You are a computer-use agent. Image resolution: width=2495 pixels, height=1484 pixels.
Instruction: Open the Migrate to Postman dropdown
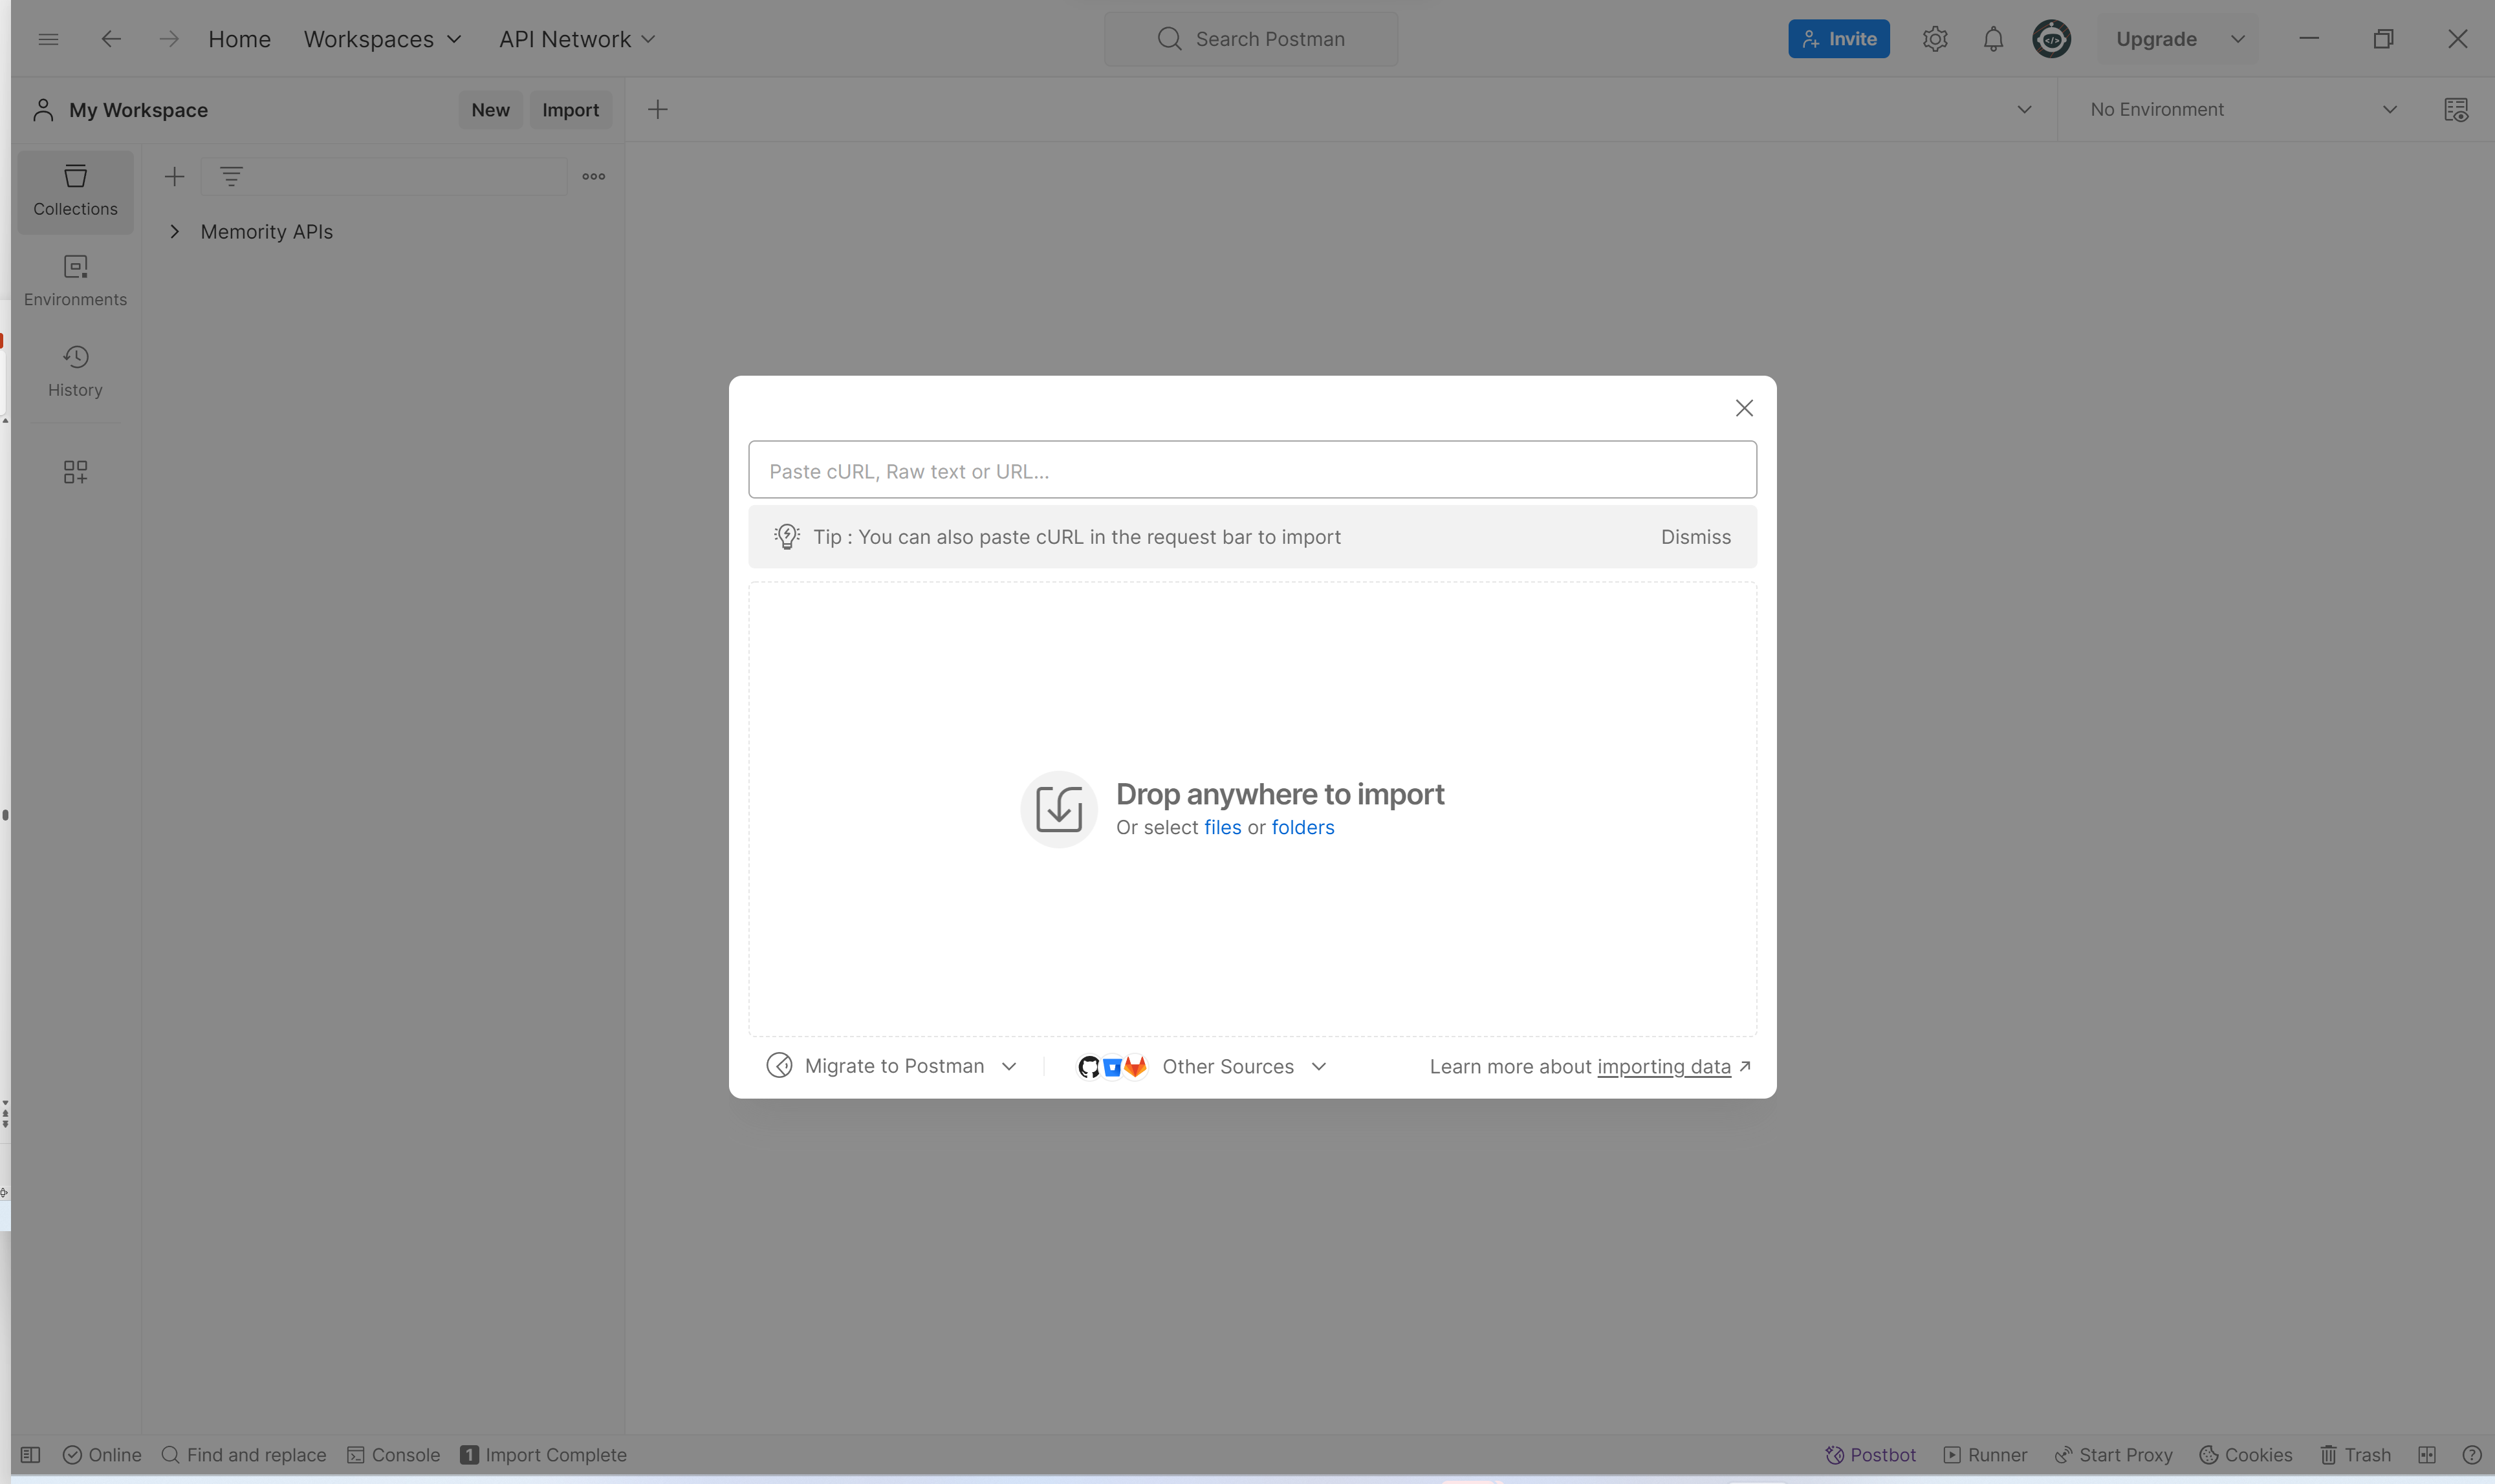tap(892, 1066)
